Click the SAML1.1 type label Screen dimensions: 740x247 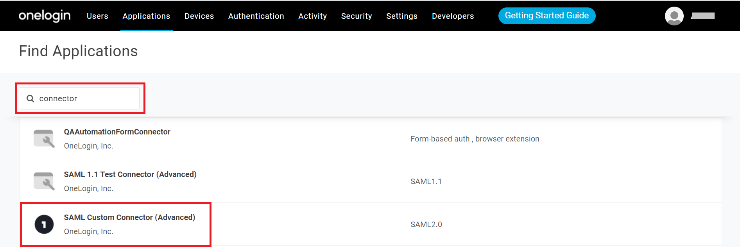tap(426, 181)
